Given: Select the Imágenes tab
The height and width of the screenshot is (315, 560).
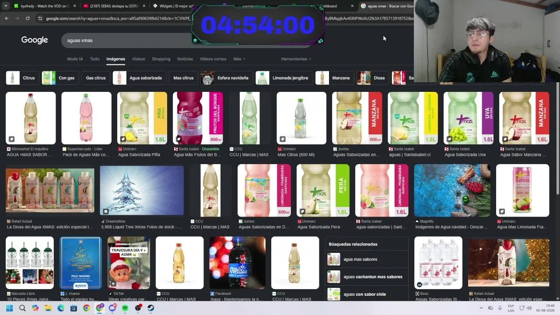Looking at the screenshot, I should 115,59.
